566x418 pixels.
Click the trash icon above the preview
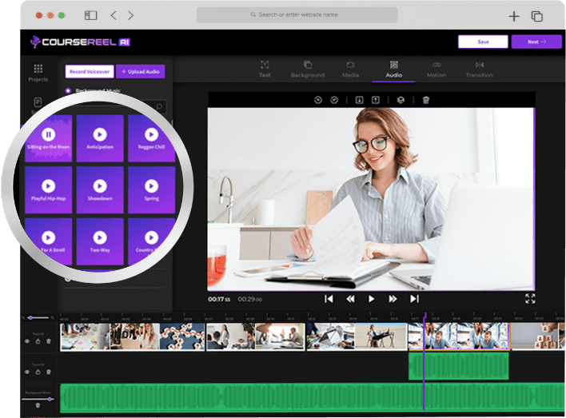[426, 100]
